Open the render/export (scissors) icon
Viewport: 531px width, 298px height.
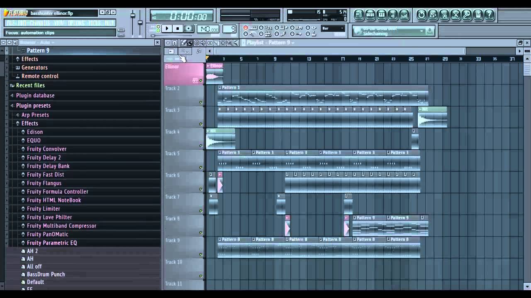coord(455,15)
